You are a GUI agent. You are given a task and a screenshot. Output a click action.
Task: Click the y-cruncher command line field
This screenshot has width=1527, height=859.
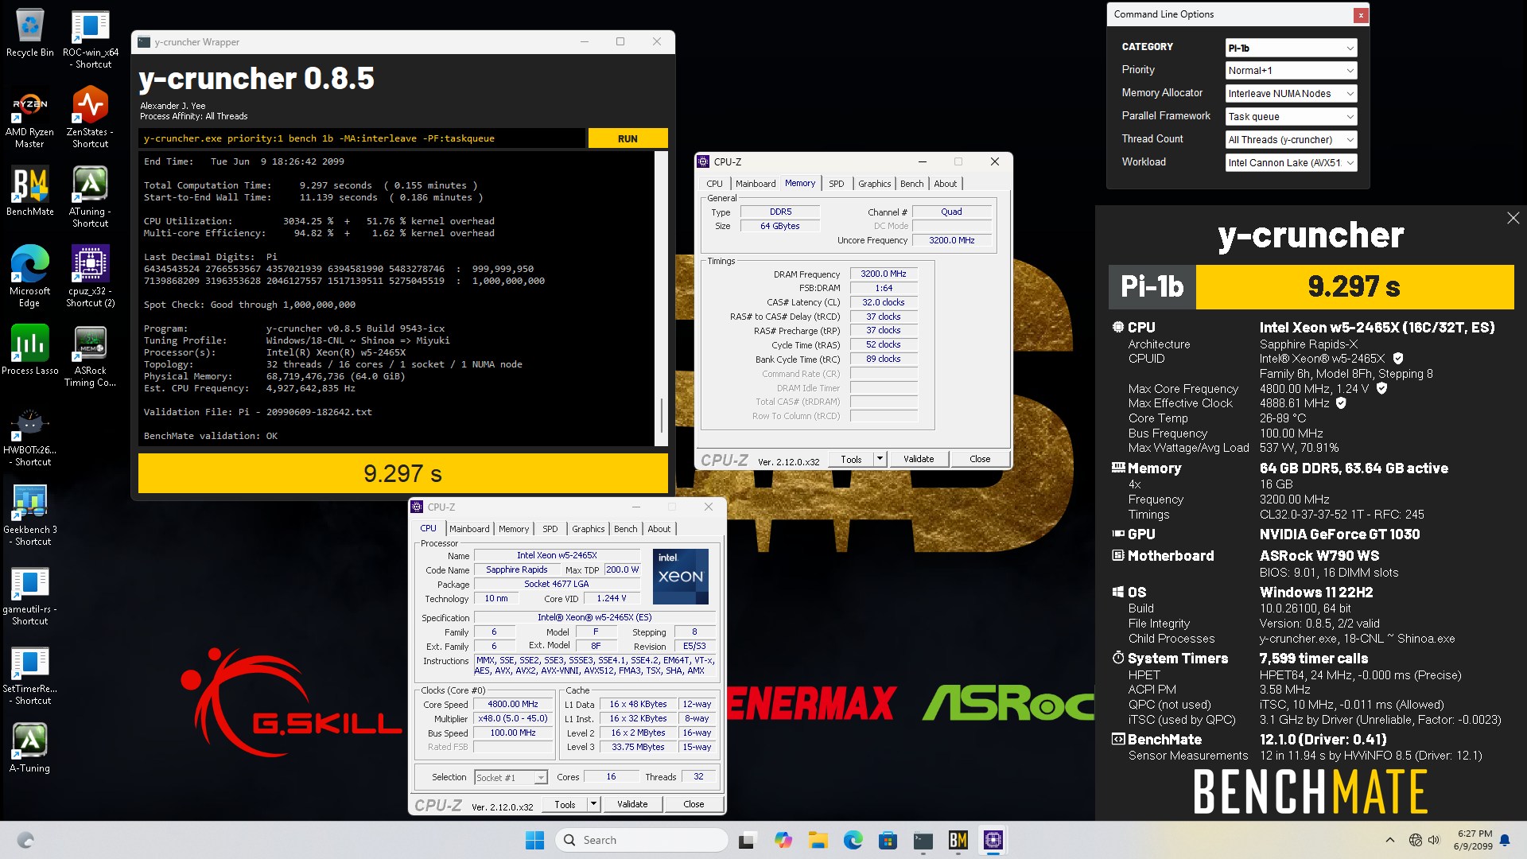[x=362, y=138]
